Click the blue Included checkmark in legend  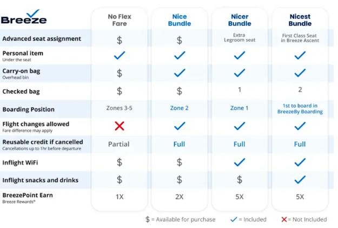coord(234,219)
